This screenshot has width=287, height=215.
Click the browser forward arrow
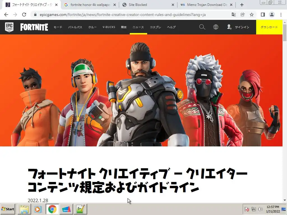15,15
